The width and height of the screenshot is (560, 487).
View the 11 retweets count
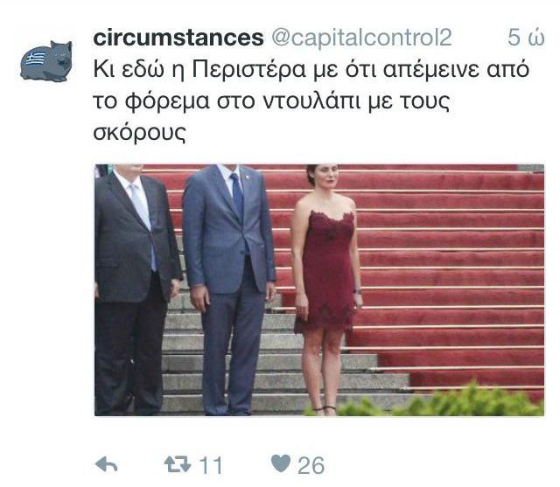pyautogui.click(x=211, y=465)
